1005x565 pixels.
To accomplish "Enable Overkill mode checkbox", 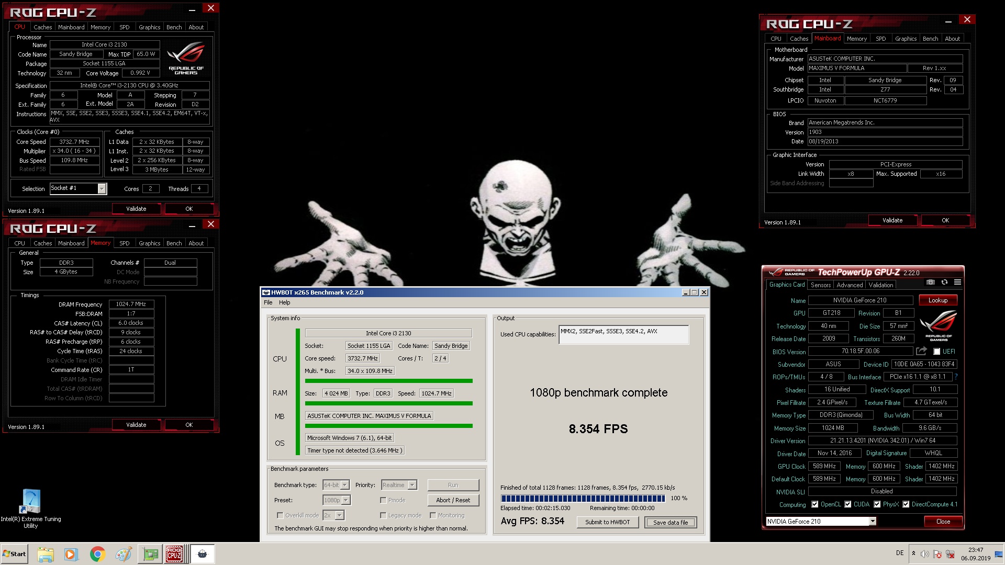I will [x=280, y=515].
